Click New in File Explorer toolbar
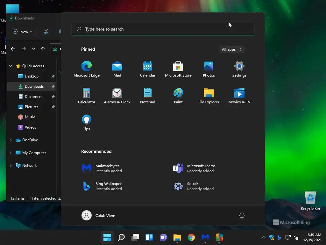The width and height of the screenshot is (326, 245). pos(23,32)
